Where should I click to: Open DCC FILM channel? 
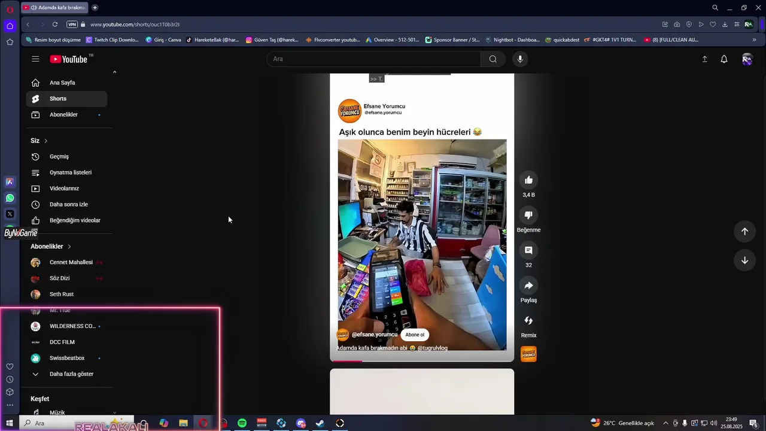(x=66, y=342)
